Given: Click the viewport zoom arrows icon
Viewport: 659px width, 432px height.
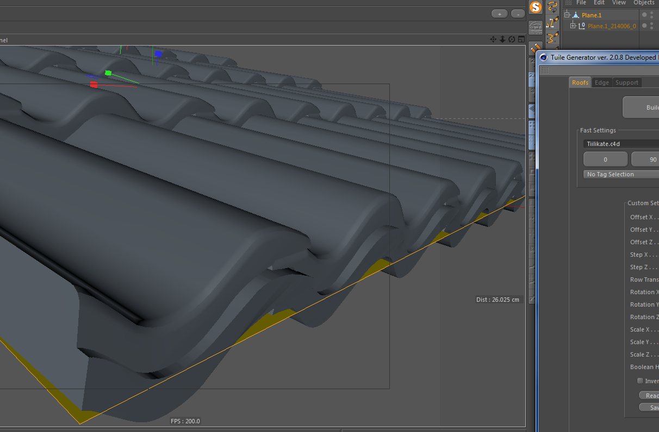Looking at the screenshot, I should pos(502,39).
